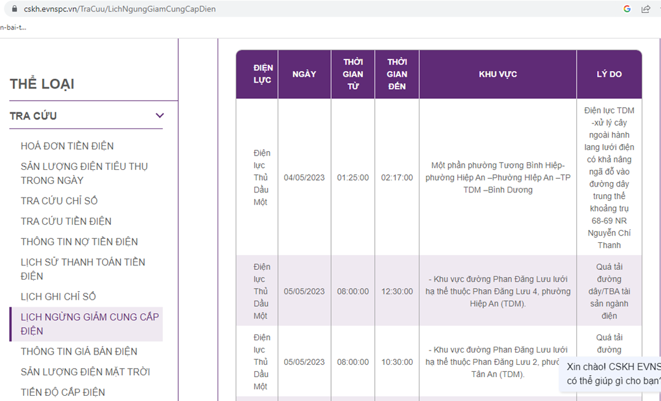
Task: Open TIẾN ĐỘ CẤP ĐIỆN item
Action: 63,392
